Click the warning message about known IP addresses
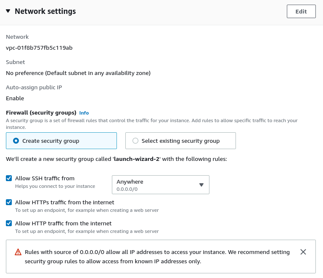The image size is (323, 278). 157,257
